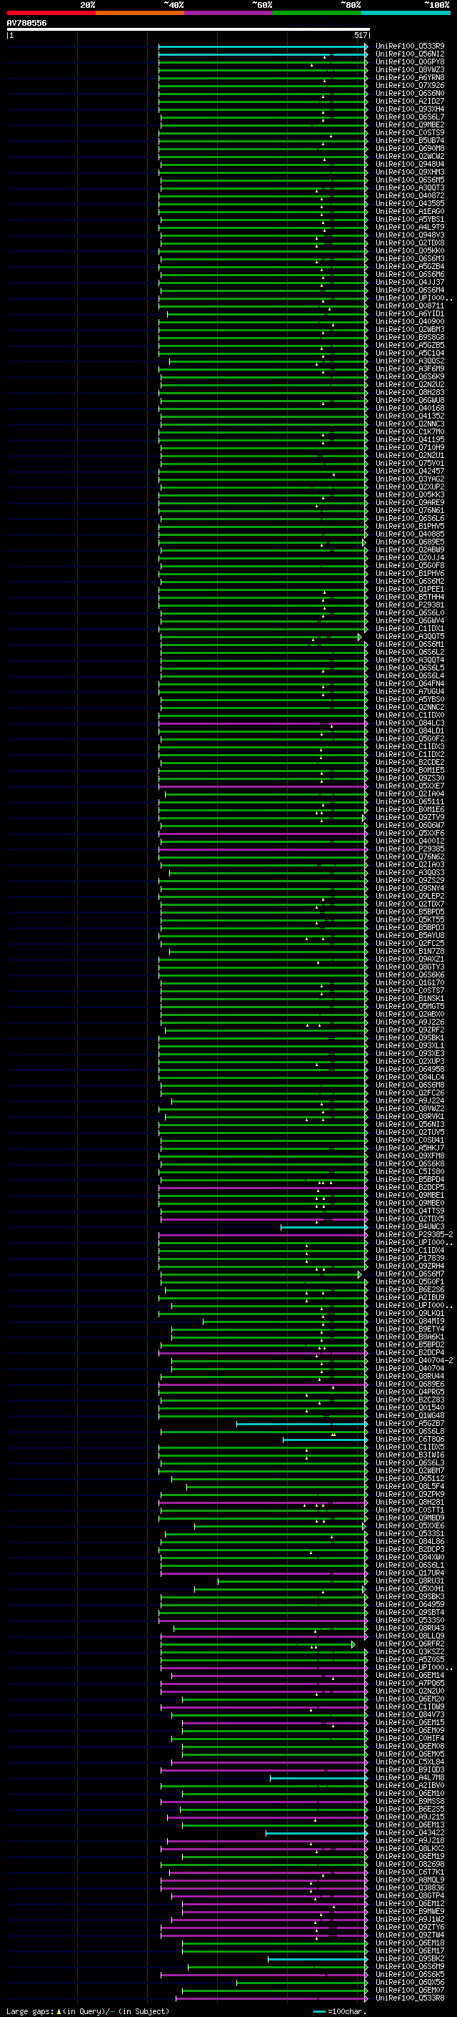Image resolution: width=457 pixels, height=2017 pixels.
Task: Click UniRef100_Q01540 label
Action: click(410, 1407)
